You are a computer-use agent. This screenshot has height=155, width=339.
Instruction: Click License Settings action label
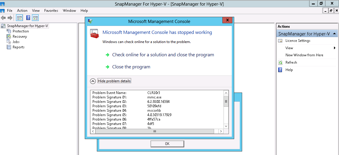pyautogui.click(x=298, y=41)
